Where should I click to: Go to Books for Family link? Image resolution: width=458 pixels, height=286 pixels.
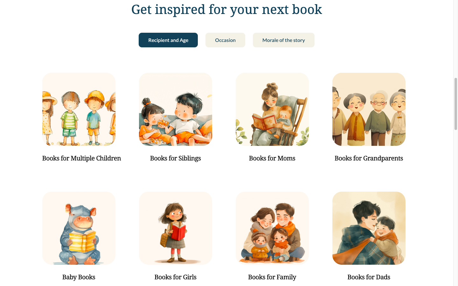coord(272,277)
